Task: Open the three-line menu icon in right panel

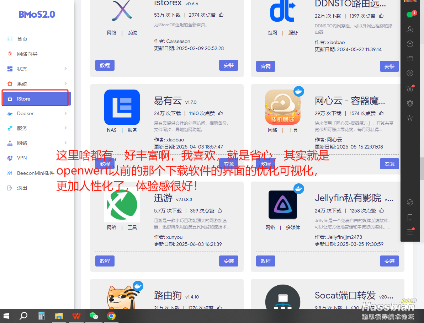Action: (x=410, y=232)
